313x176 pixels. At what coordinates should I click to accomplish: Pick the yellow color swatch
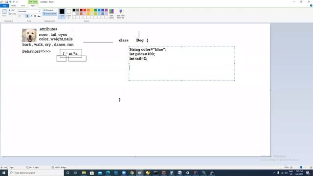click(92, 10)
